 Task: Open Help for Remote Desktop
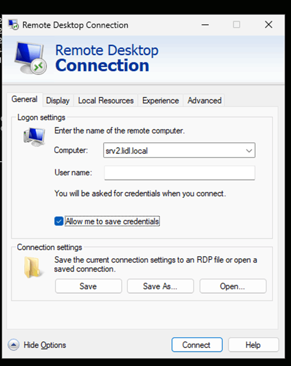coord(253,345)
